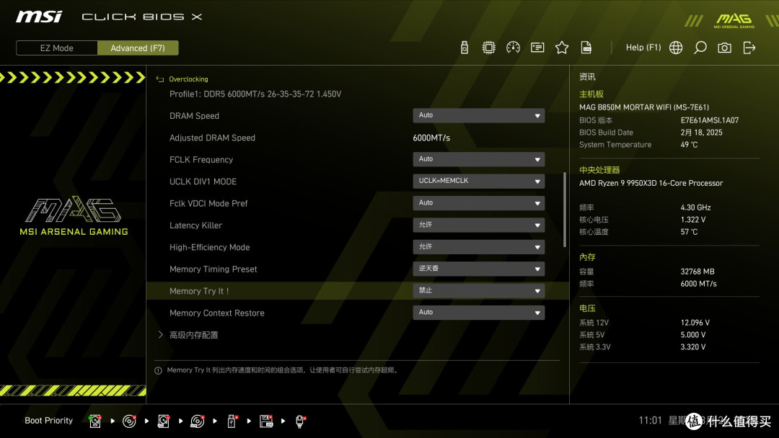Image resolution: width=779 pixels, height=438 pixels.
Task: Open the FCLK Frequency dropdown
Action: point(478,159)
